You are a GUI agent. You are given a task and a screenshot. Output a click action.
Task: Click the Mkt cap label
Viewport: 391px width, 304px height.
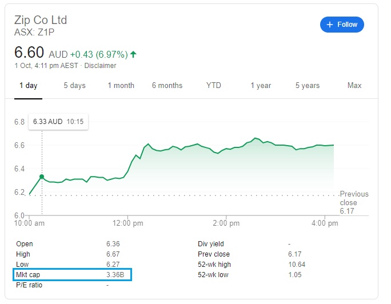point(28,275)
